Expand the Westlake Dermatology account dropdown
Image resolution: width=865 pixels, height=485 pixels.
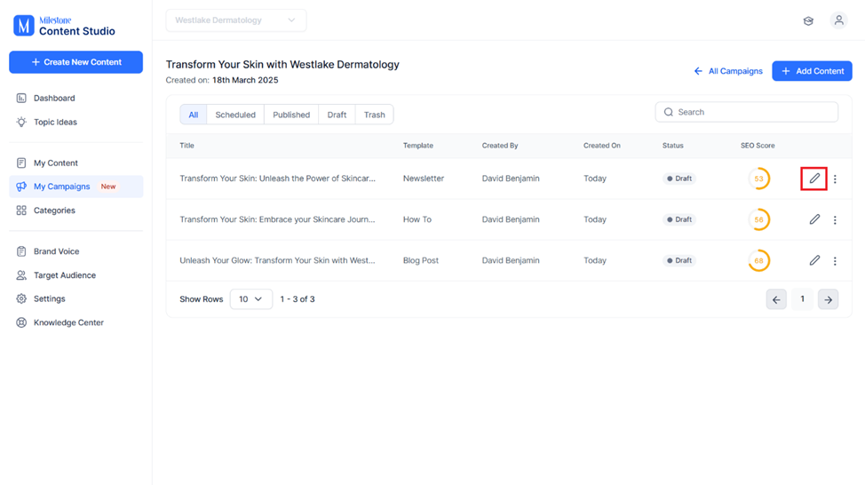(x=236, y=20)
